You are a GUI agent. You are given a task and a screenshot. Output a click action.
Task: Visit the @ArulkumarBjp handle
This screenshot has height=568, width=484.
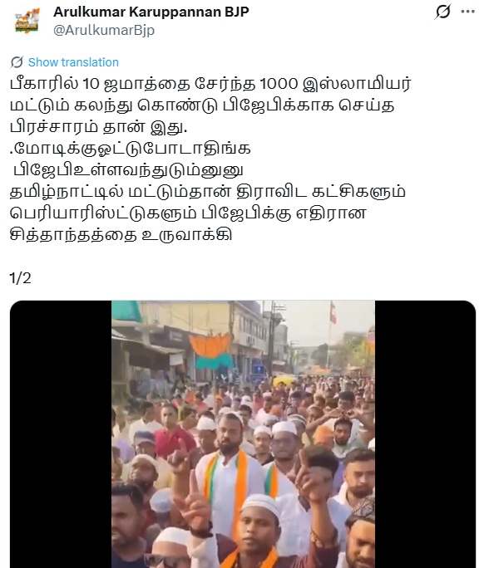pos(104,30)
